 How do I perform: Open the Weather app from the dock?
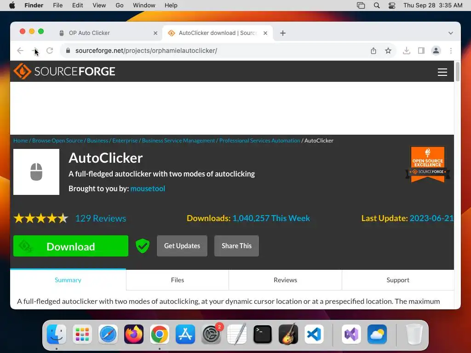point(377,334)
